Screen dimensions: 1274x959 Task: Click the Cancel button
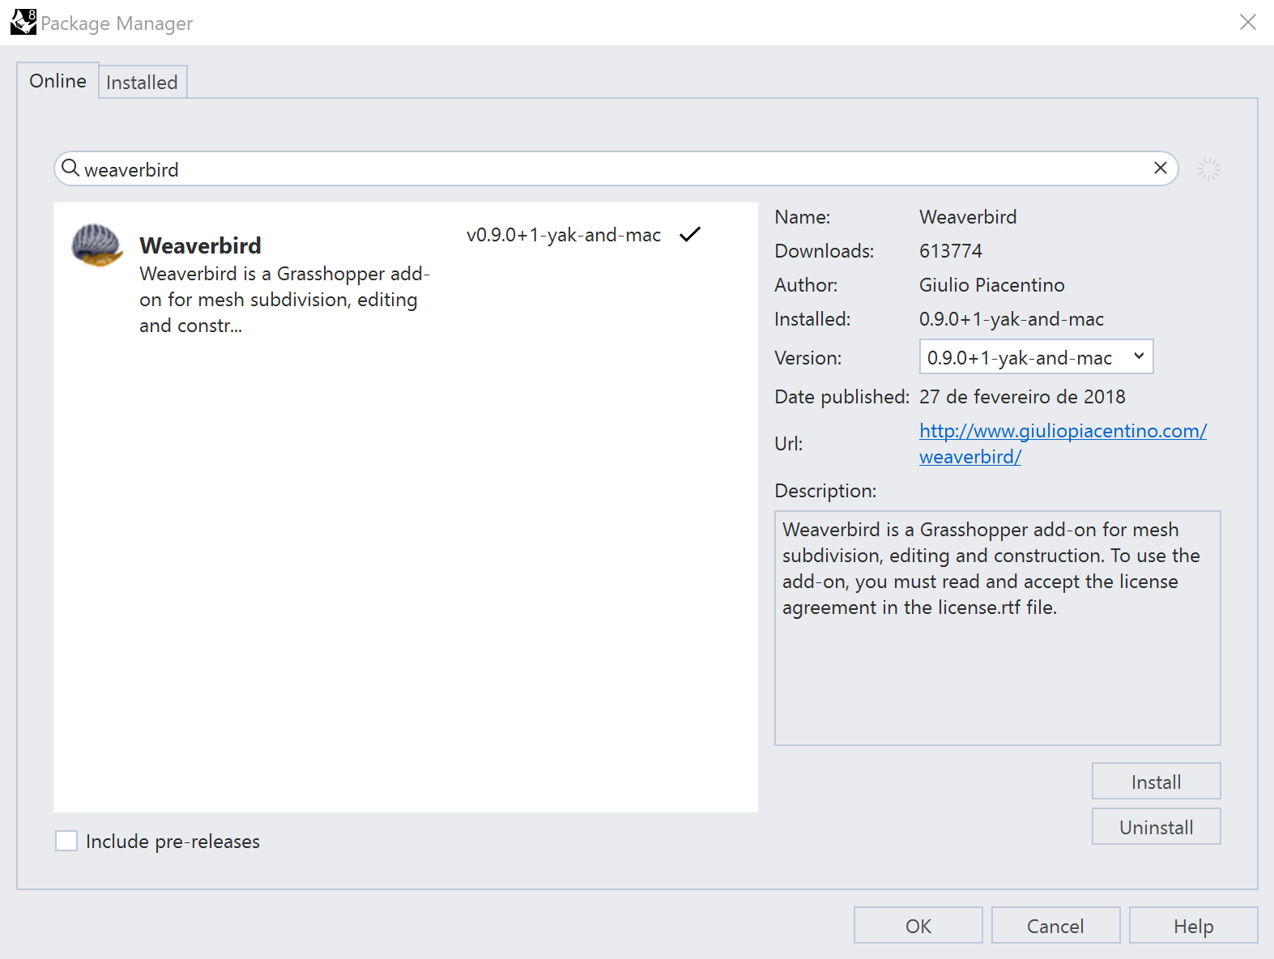[1055, 926]
